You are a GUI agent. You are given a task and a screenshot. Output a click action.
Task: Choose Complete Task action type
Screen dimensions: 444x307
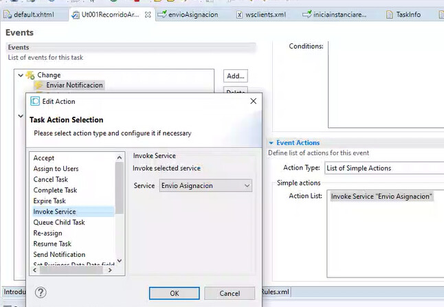click(55, 190)
